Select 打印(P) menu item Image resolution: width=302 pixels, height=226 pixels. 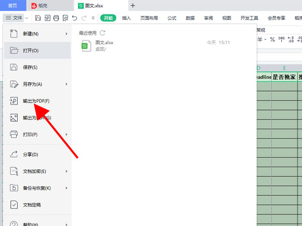coord(37,135)
